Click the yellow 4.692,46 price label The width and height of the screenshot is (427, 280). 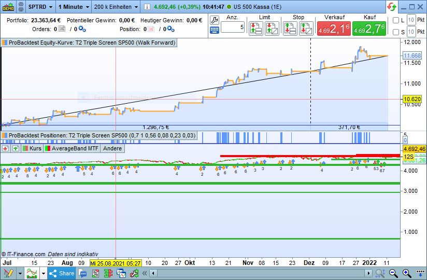click(x=414, y=149)
